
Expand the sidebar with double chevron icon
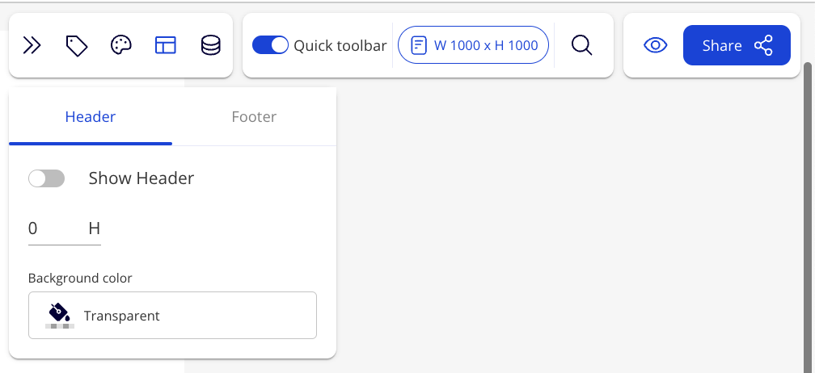click(32, 45)
